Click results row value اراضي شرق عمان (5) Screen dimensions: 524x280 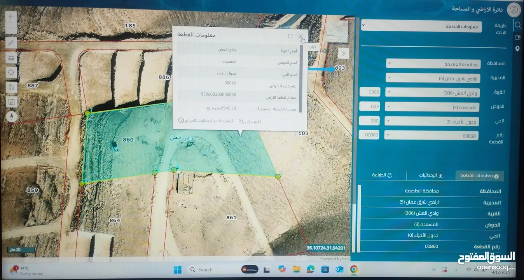tap(419, 202)
